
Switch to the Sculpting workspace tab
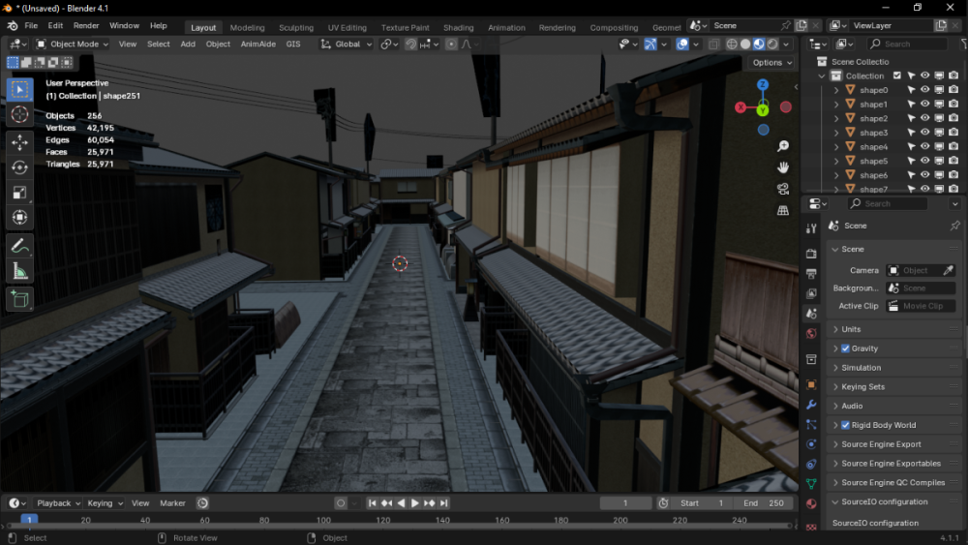point(296,28)
